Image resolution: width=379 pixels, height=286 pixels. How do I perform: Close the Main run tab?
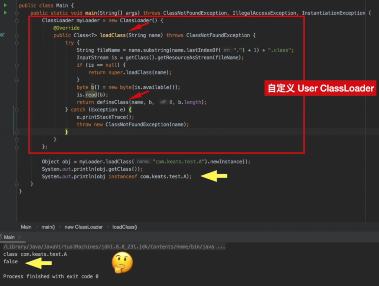click(19, 237)
